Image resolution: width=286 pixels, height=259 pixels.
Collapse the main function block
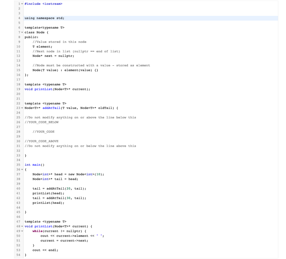point(22,170)
